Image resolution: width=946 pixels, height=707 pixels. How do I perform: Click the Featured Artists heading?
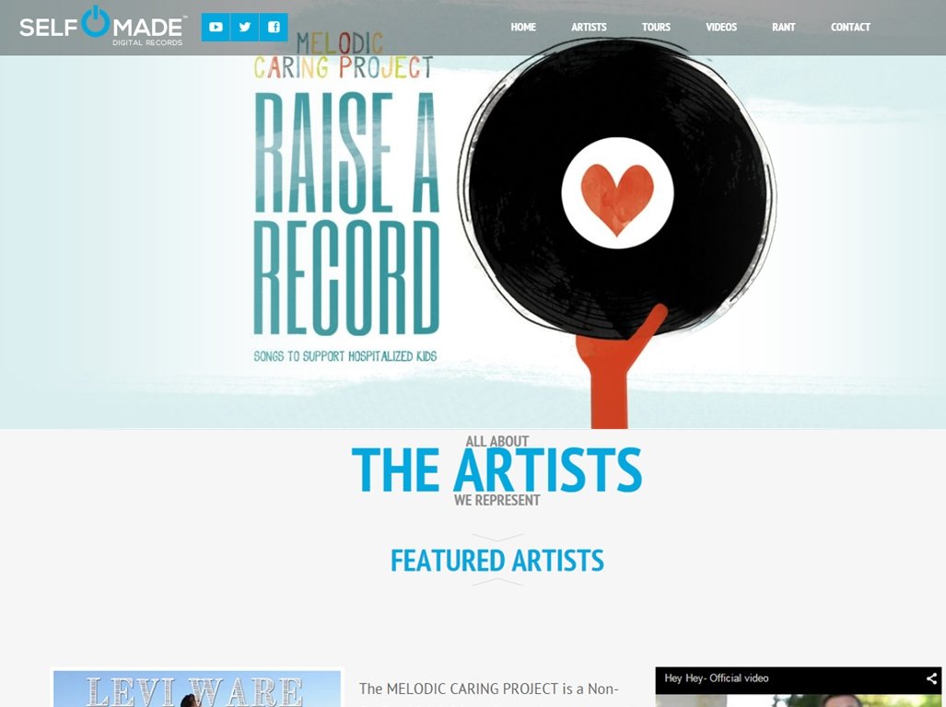(497, 560)
